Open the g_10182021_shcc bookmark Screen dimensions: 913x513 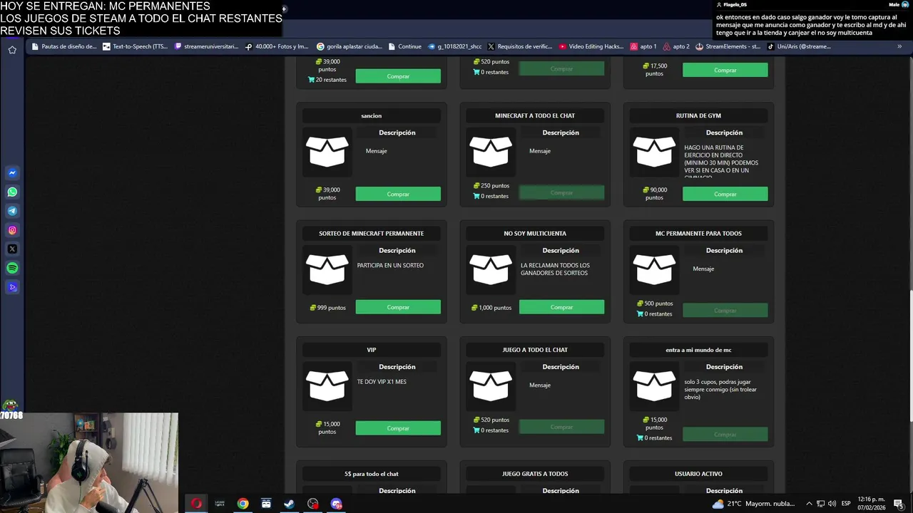coord(455,46)
